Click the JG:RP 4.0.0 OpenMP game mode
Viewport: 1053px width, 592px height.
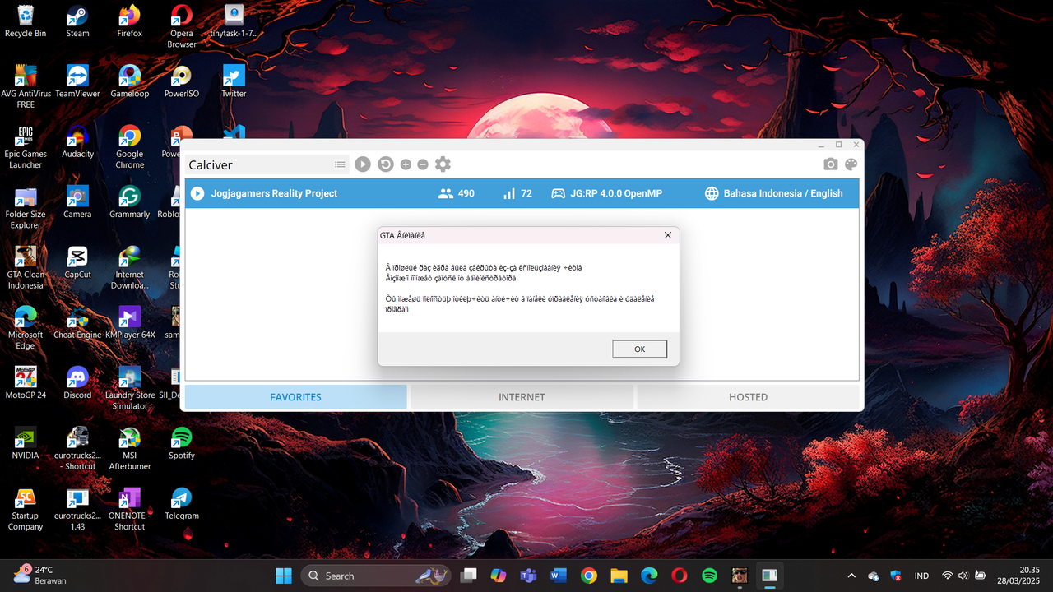coord(616,193)
